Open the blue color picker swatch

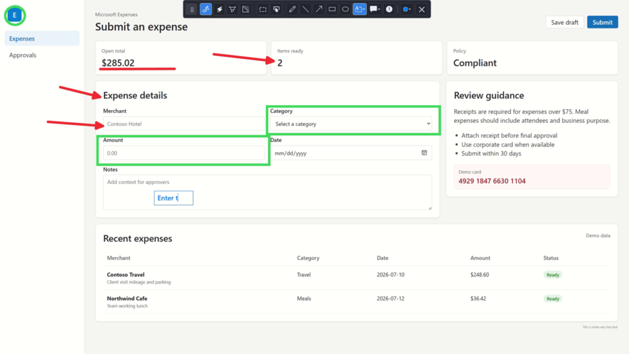coord(407,9)
